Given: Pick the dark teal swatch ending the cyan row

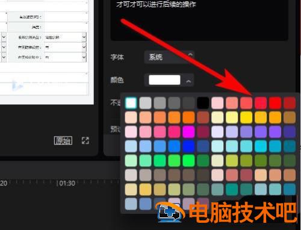Looking at the screenshot, I should [290, 146].
